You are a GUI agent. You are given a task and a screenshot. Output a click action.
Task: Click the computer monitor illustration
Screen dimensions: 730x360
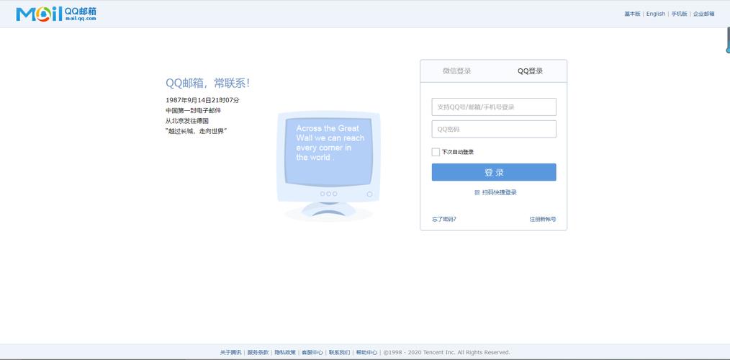329,166
